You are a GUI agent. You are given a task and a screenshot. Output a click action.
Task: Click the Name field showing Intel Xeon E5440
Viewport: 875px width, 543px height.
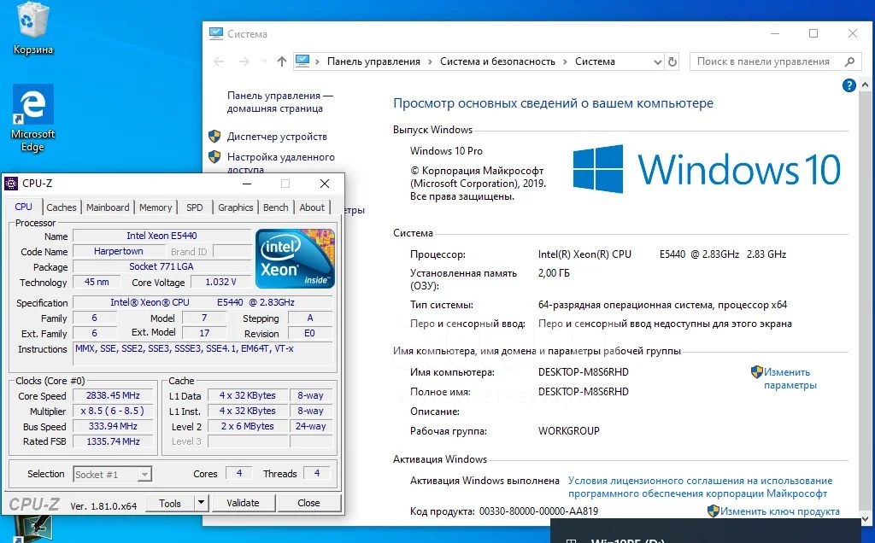(161, 236)
